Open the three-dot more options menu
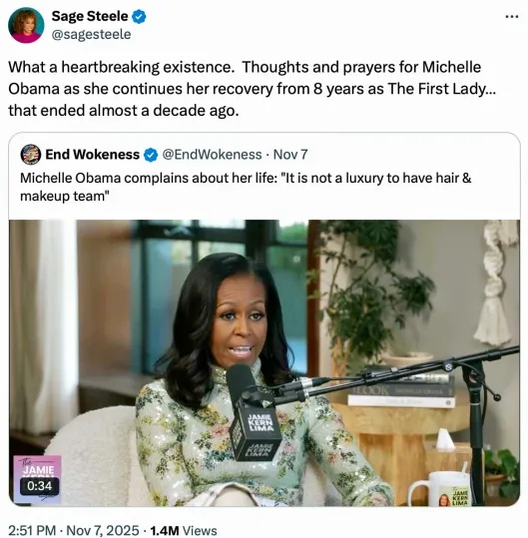The height and width of the screenshot is (538, 528). 512,16
